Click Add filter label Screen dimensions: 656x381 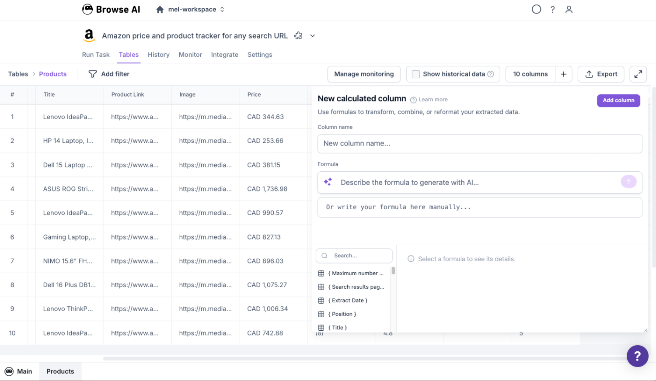[115, 74]
